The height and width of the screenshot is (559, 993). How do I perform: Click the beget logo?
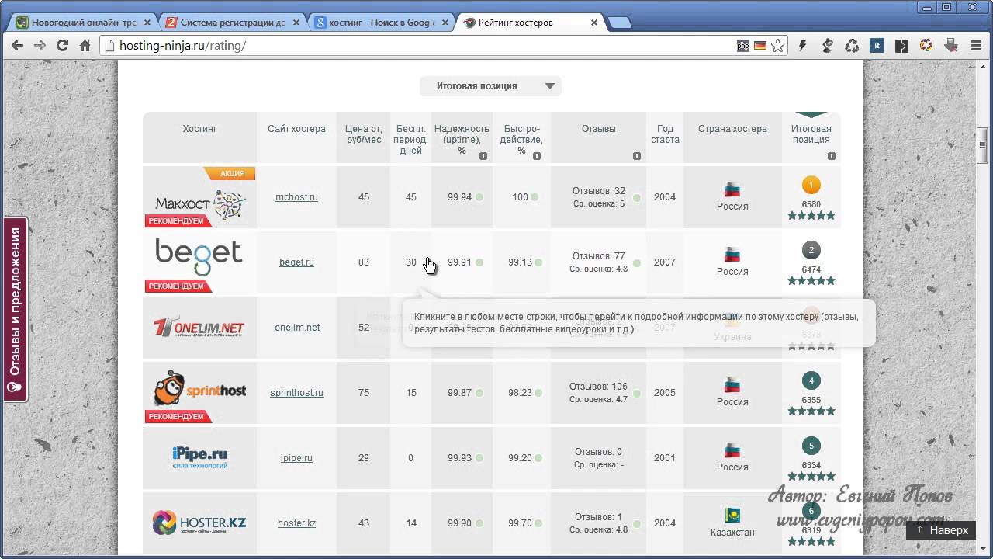pyautogui.click(x=199, y=257)
